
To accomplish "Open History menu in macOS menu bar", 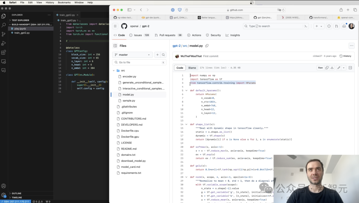I will coord(50,3).
